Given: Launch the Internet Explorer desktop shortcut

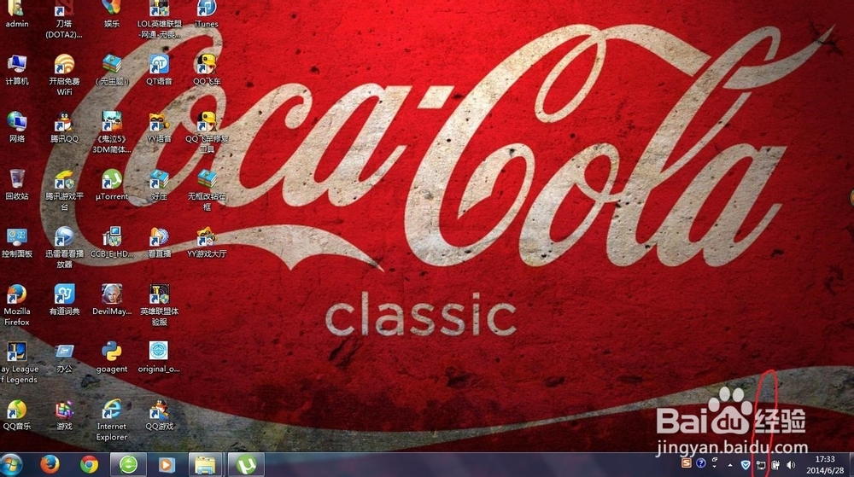Looking at the screenshot, I should pos(112,420).
